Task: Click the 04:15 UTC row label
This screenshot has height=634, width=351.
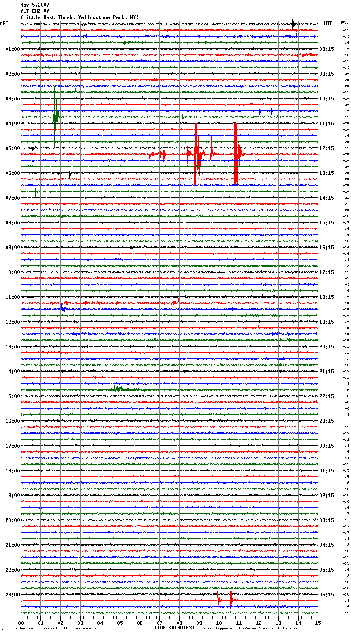Action: 327,545
